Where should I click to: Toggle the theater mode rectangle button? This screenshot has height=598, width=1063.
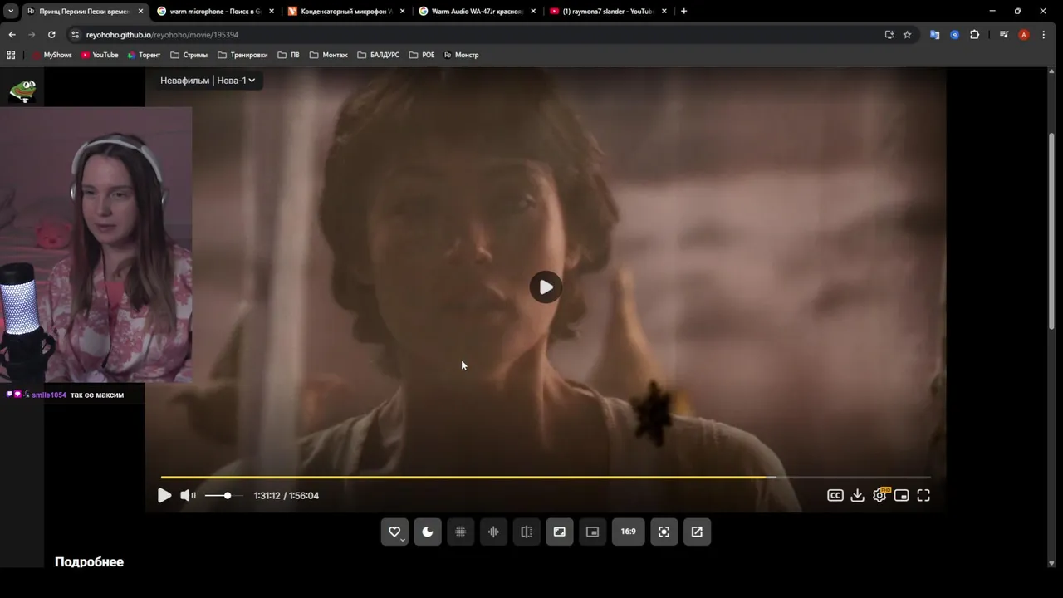coord(560,532)
